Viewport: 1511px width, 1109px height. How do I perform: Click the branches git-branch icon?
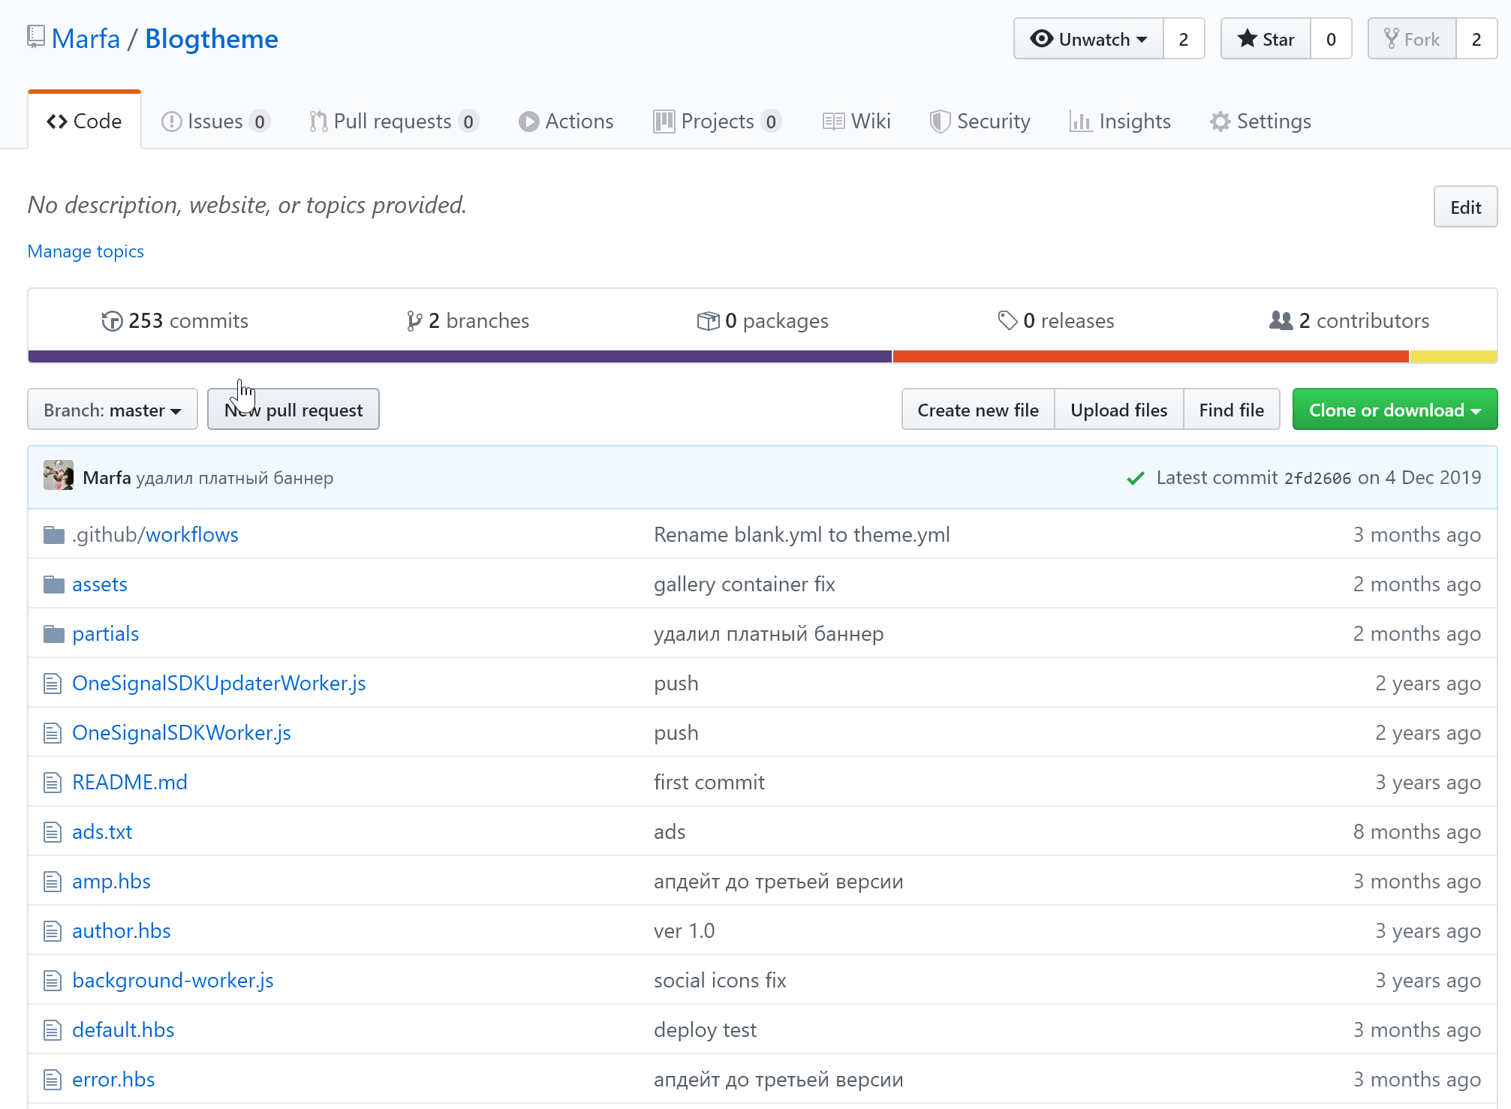[x=414, y=321]
